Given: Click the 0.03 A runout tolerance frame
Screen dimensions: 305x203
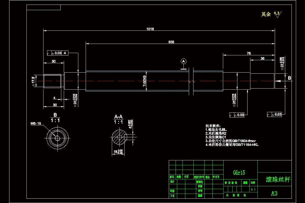Looking at the screenshot, I should (x=58, y=53).
